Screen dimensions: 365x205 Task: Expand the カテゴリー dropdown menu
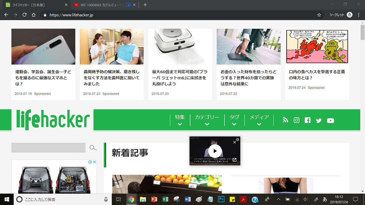point(207,120)
